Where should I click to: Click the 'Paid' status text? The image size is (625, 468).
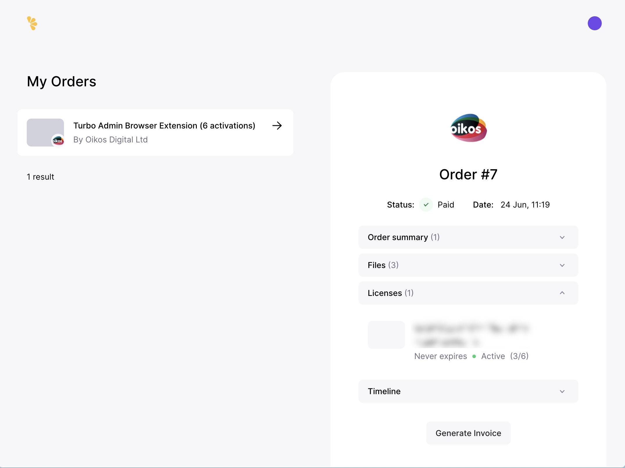446,205
